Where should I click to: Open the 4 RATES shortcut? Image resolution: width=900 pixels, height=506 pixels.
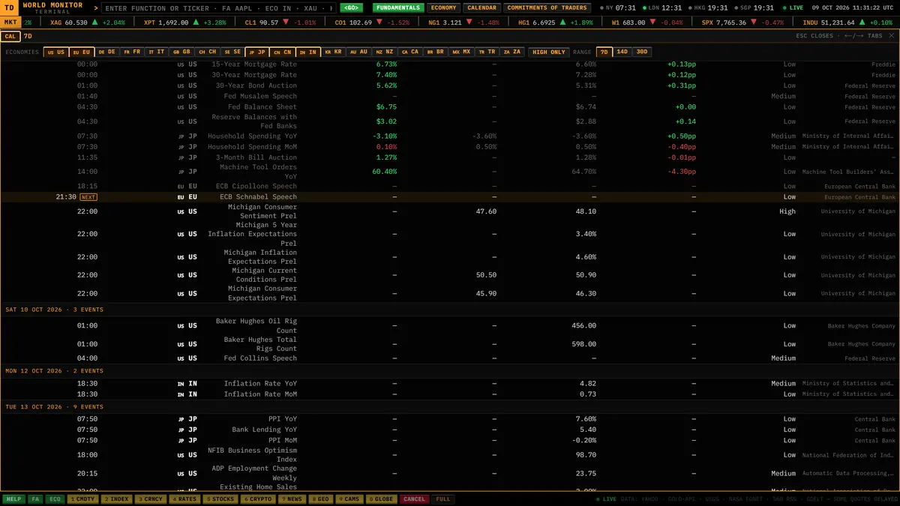pyautogui.click(x=184, y=499)
